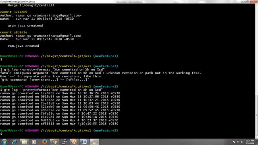258x145 pixels.
Task: Click commit hash 321ebb9 heading
Action: 14,12
